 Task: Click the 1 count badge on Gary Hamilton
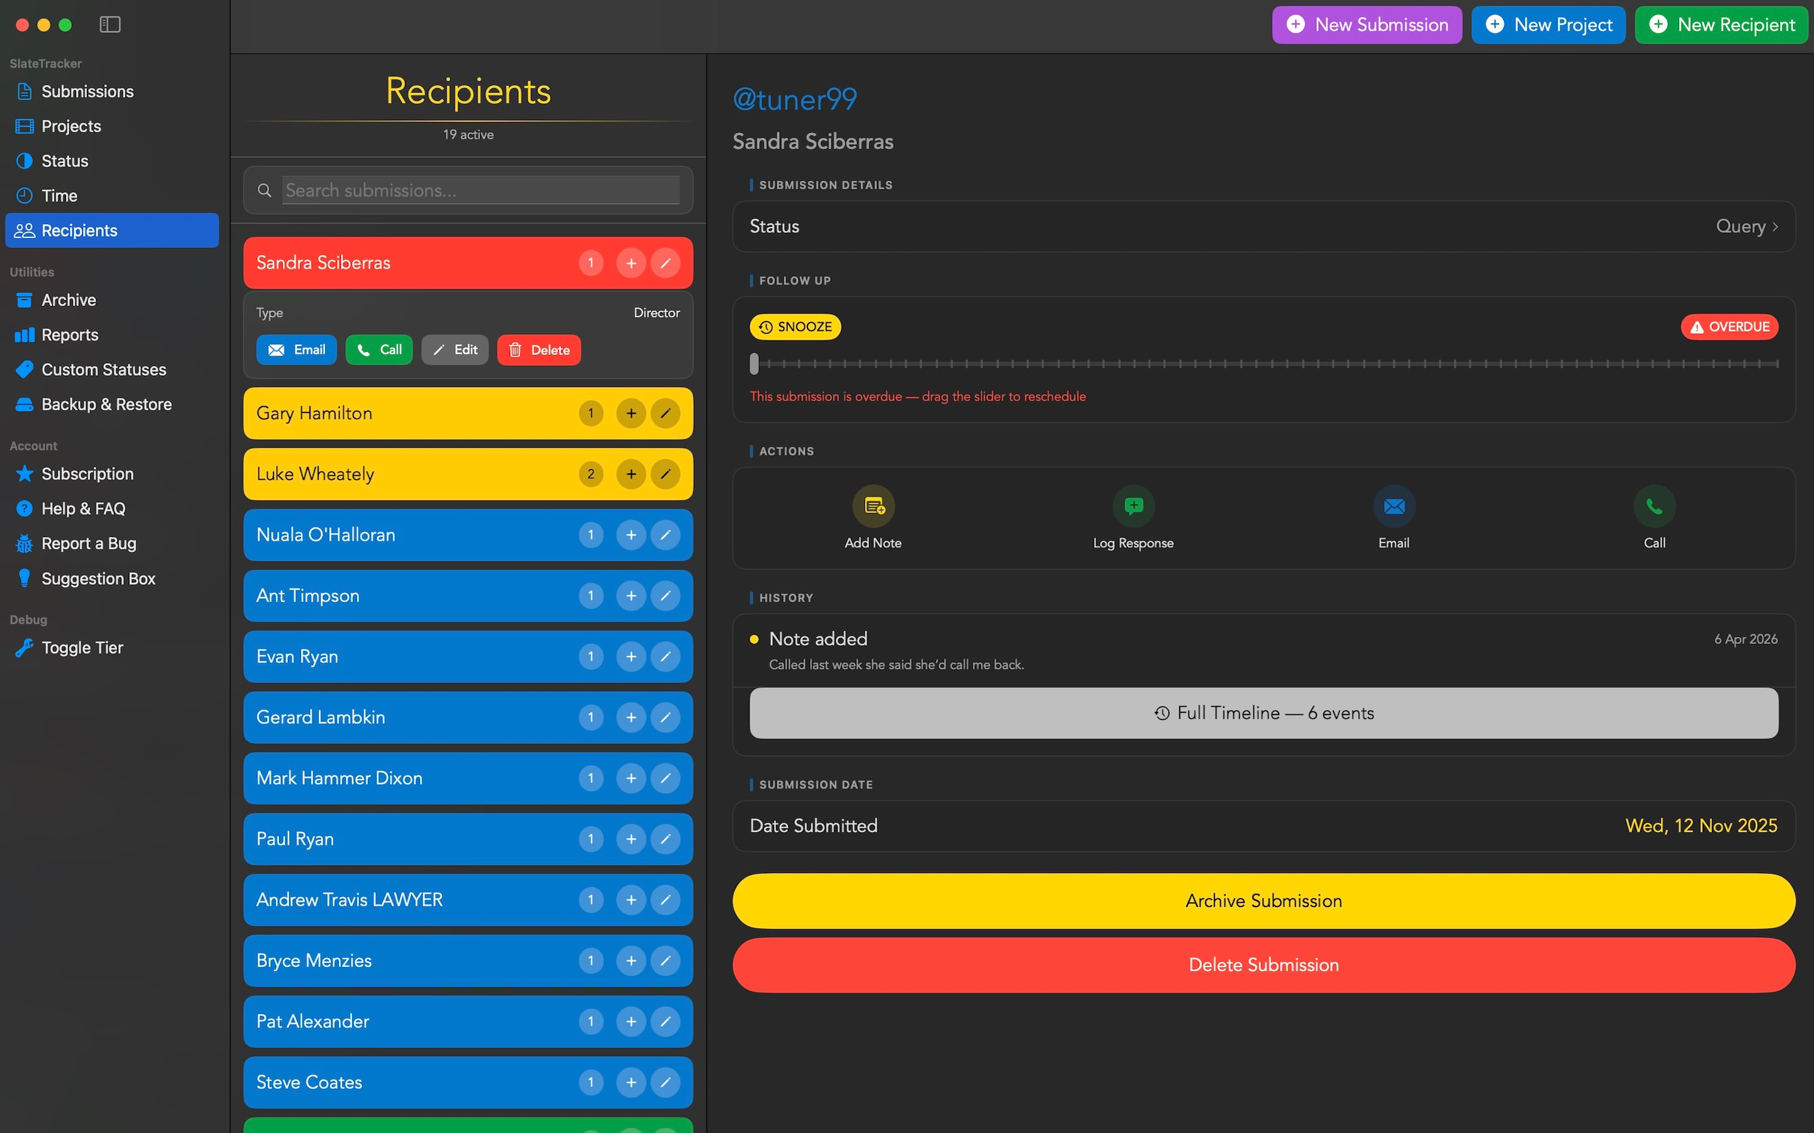click(x=591, y=414)
